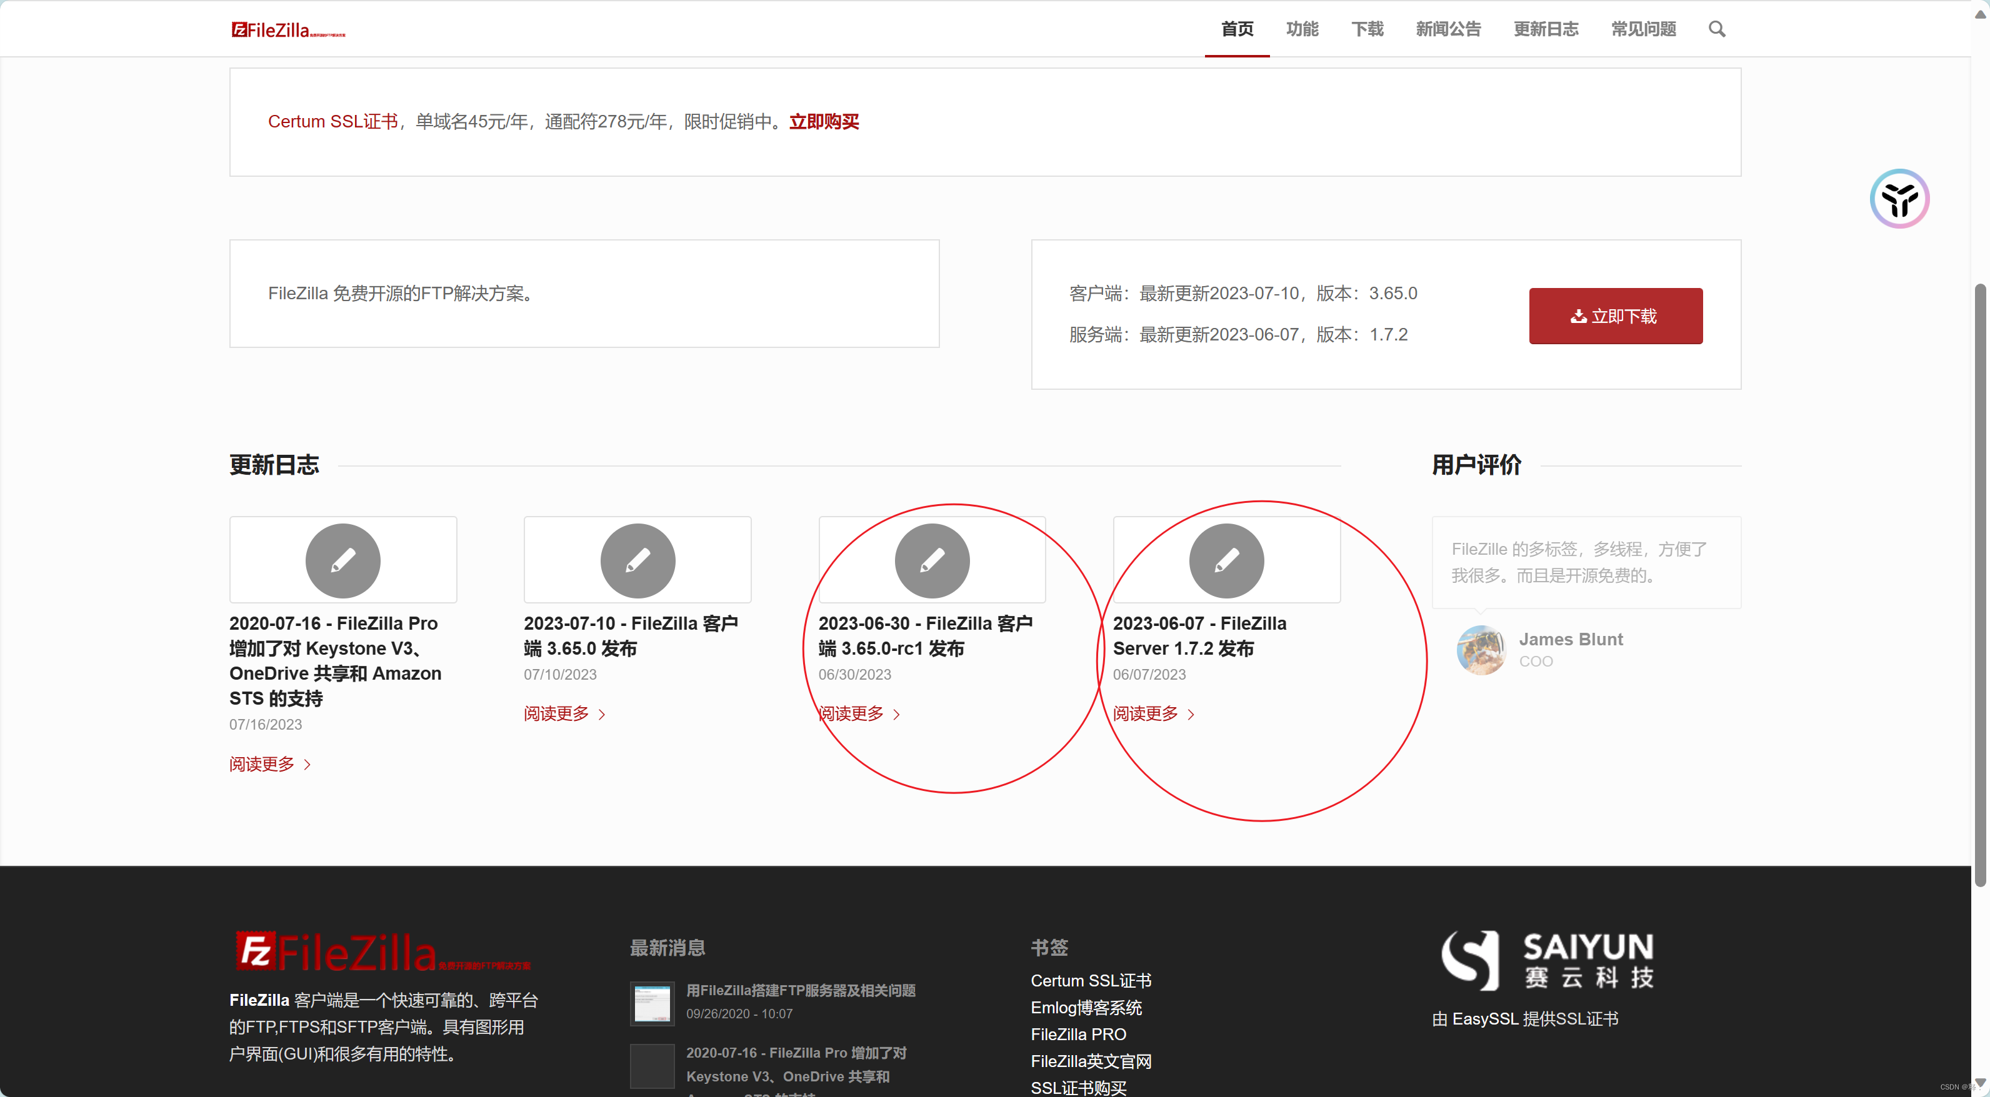This screenshot has width=1990, height=1097.
Task: Click the vertical scrollbar thumb
Action: 1981,585
